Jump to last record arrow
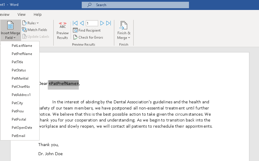This screenshot has height=161, width=259. [108, 23]
